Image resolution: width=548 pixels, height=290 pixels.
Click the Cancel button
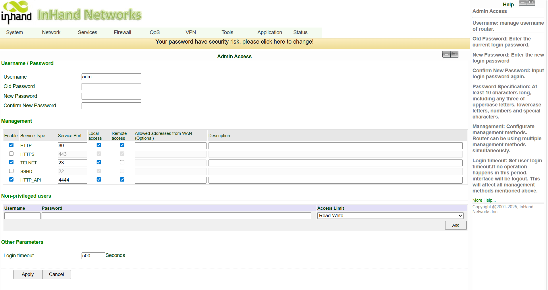pyautogui.click(x=57, y=275)
